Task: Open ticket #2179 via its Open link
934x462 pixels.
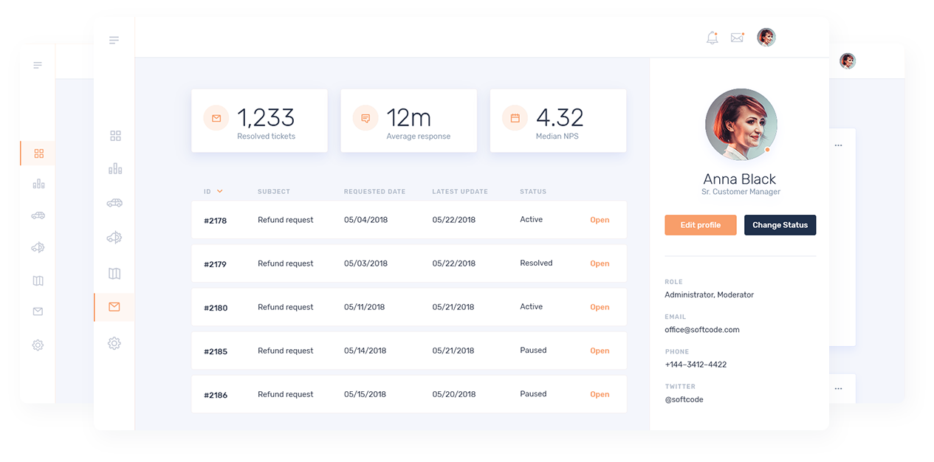Action: point(600,263)
